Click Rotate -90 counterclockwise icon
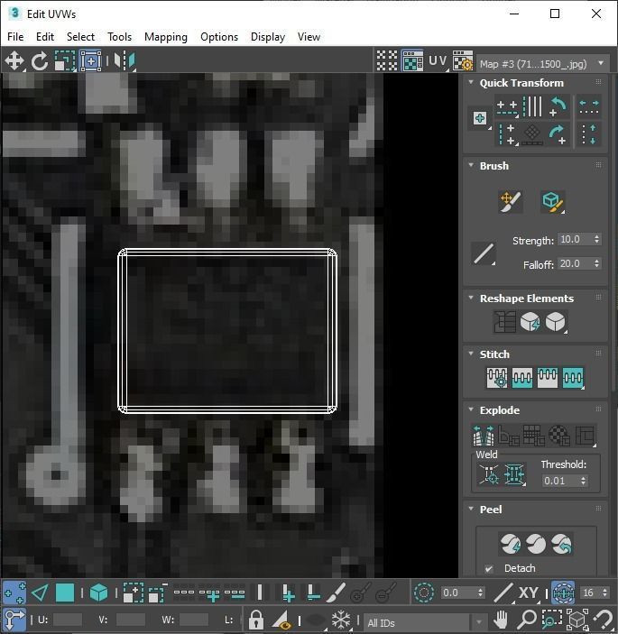This screenshot has height=634, width=618. coord(558,107)
